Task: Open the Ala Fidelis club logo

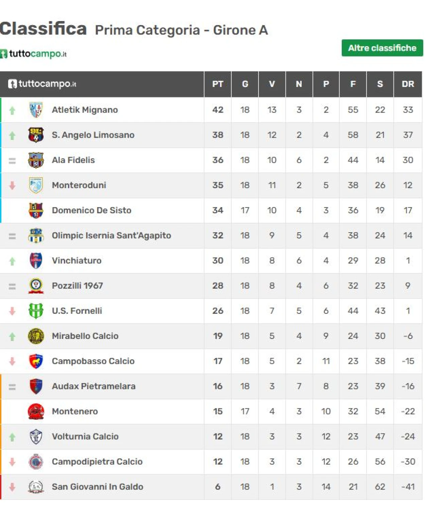Action: point(36,160)
